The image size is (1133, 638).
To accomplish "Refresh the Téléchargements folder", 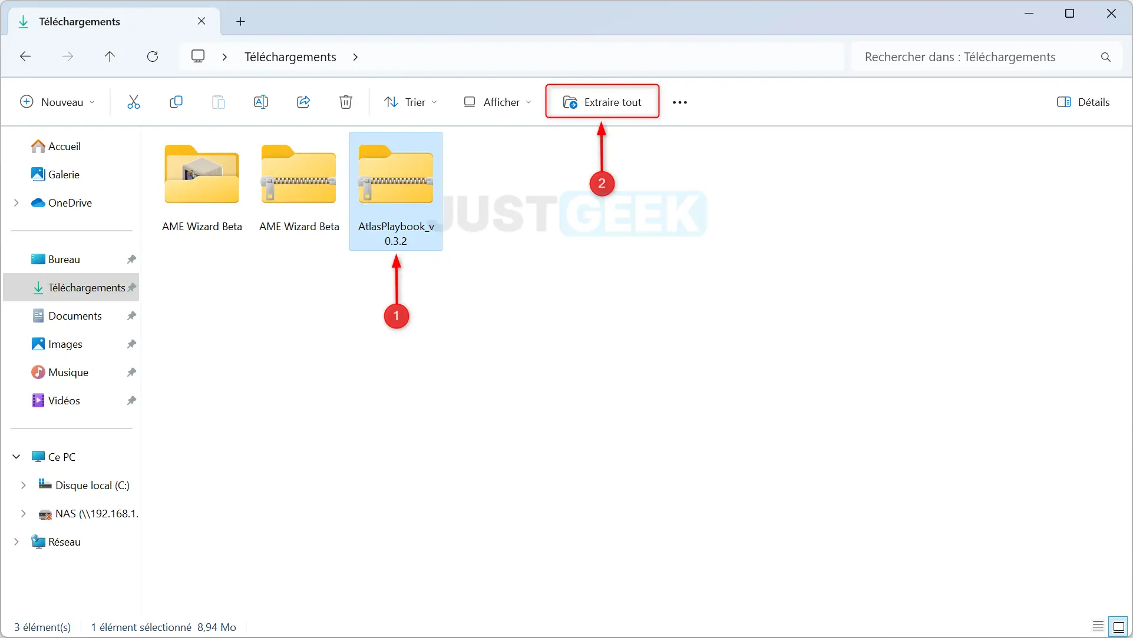I will (x=153, y=57).
